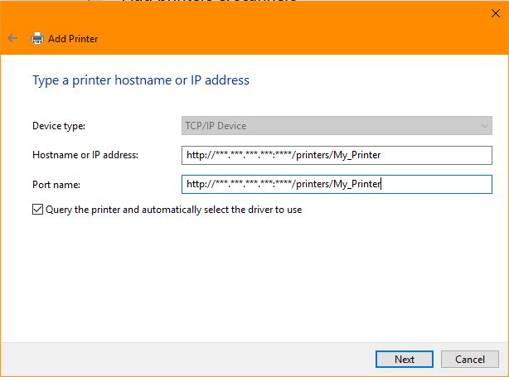509x377 pixels.
Task: Click the 'Type a printer hostname or IP address' heading
Action: click(x=140, y=80)
